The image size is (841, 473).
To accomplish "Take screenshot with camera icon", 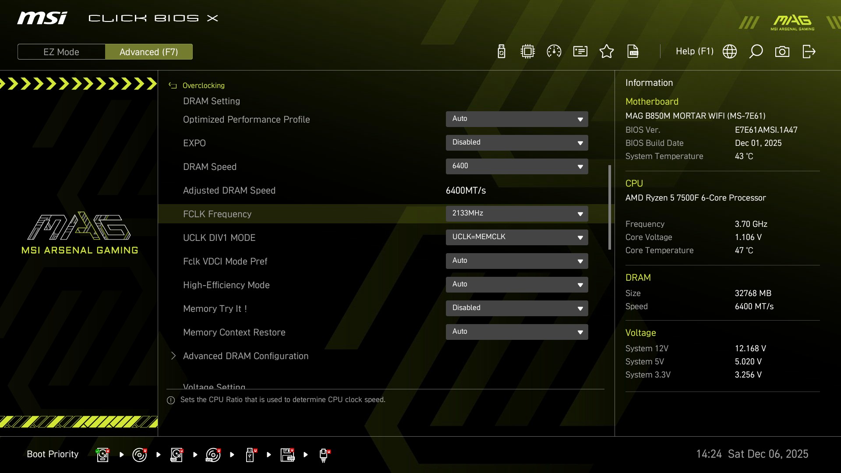I will coord(782,52).
